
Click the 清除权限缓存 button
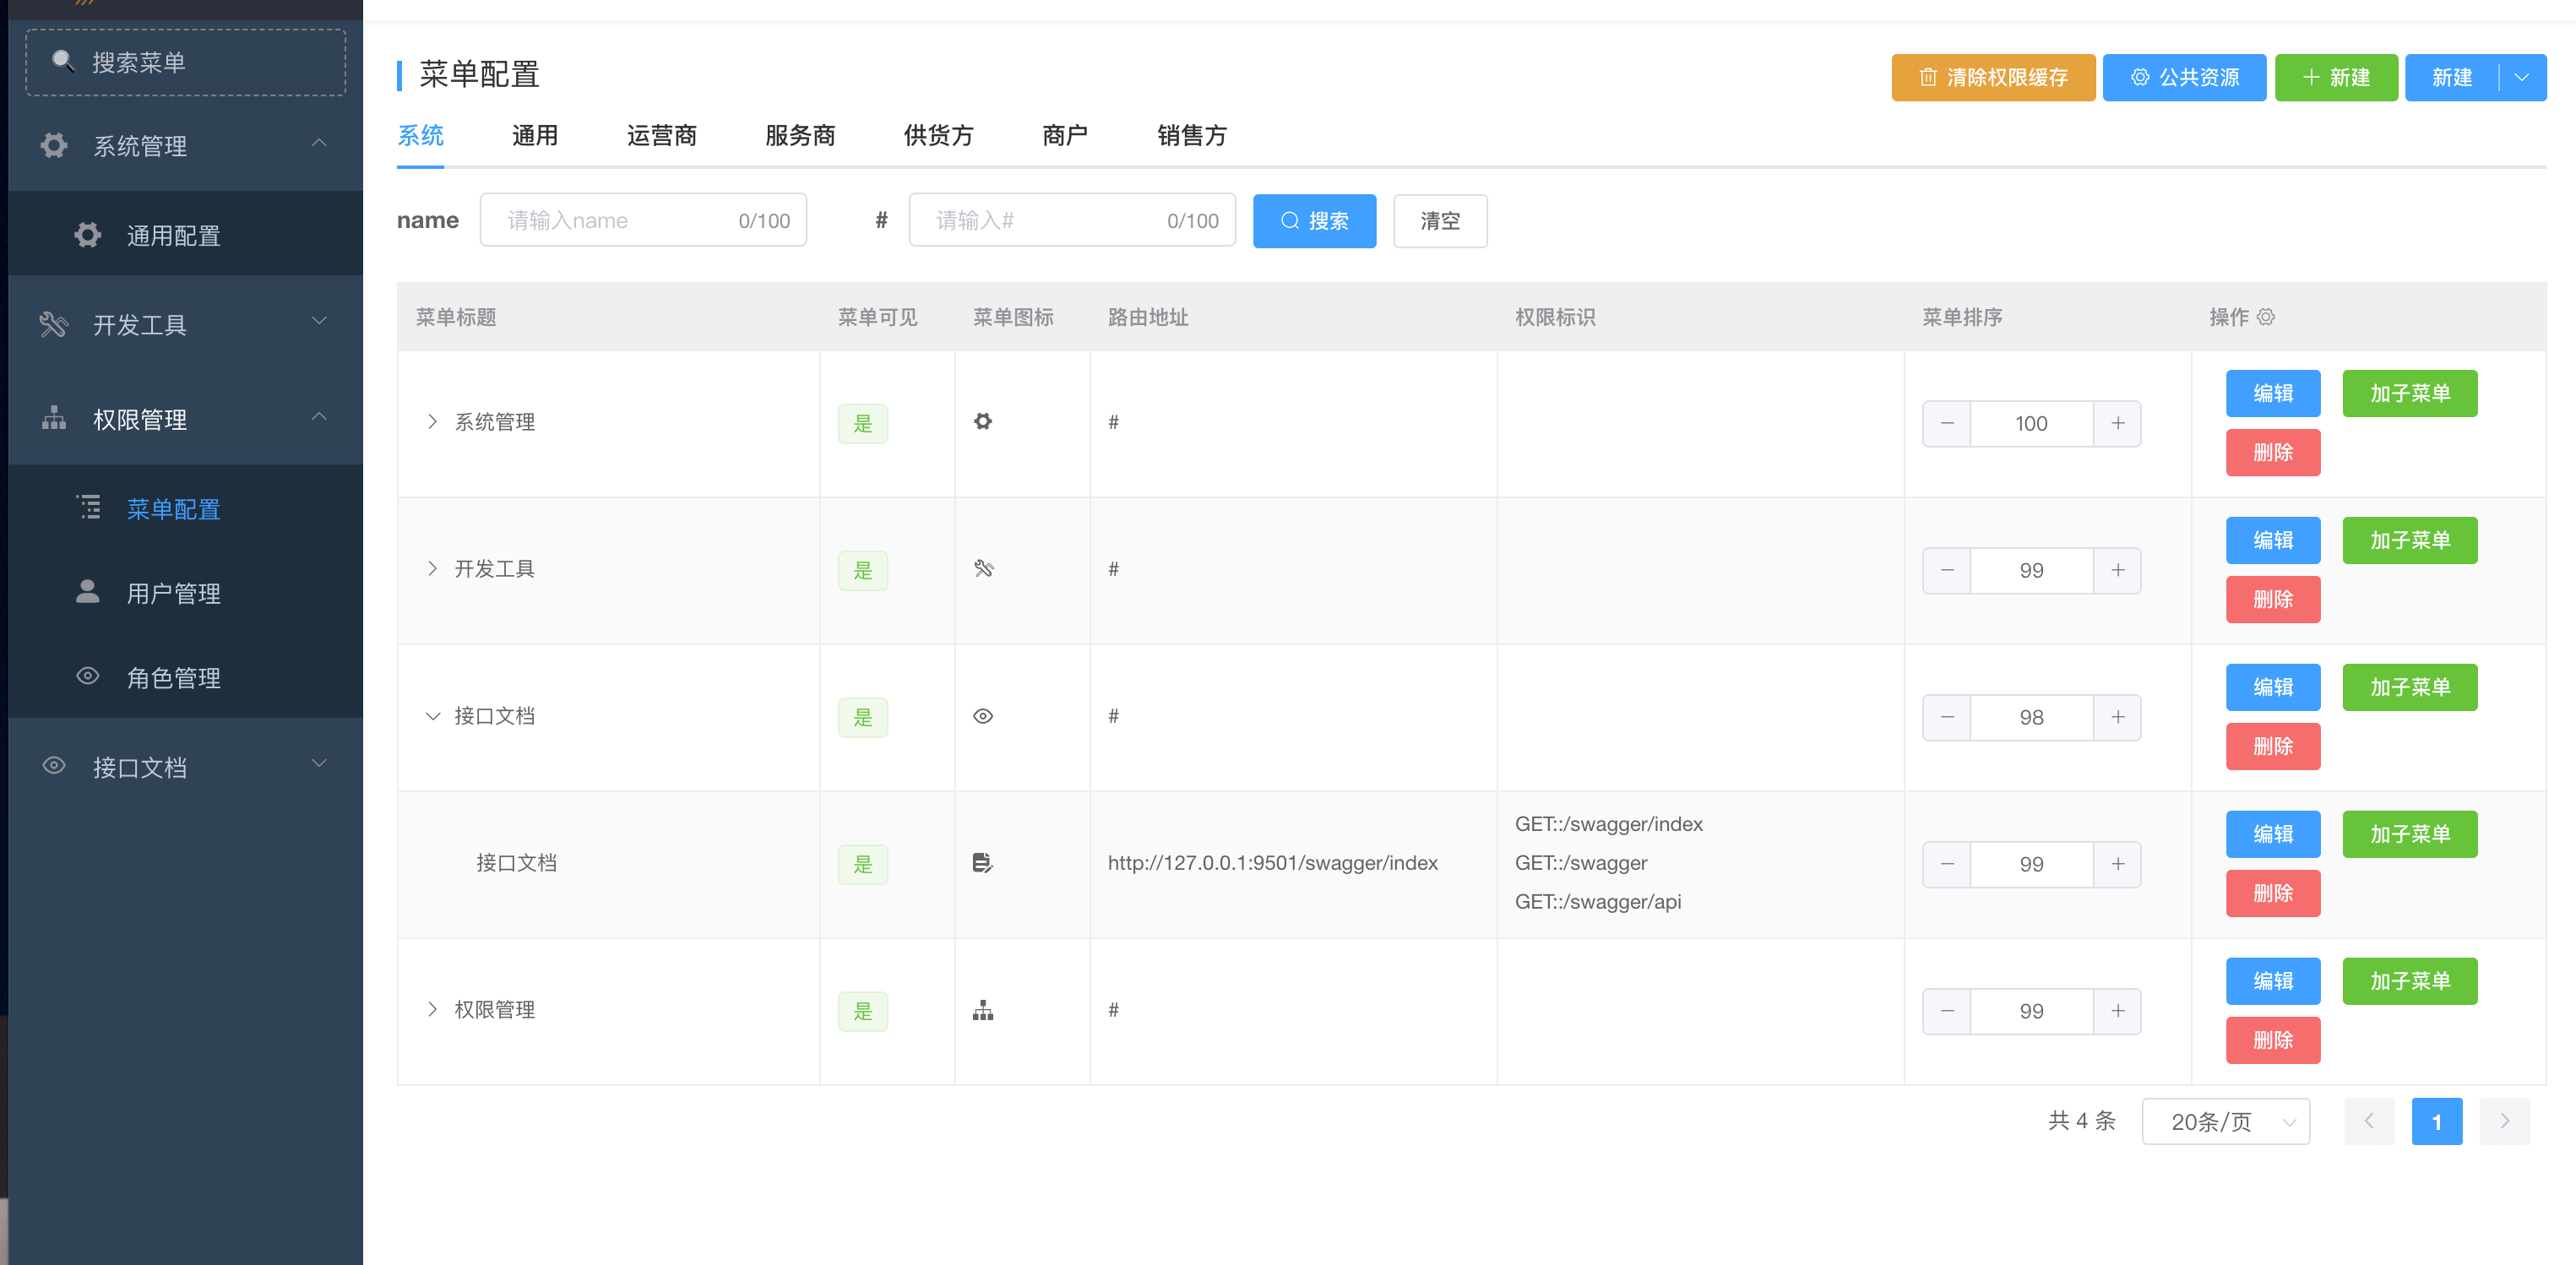1992,78
